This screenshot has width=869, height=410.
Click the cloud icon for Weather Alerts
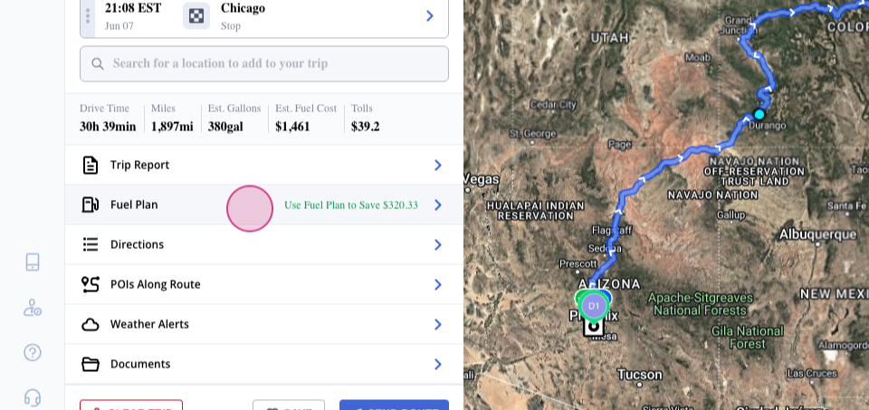click(91, 324)
